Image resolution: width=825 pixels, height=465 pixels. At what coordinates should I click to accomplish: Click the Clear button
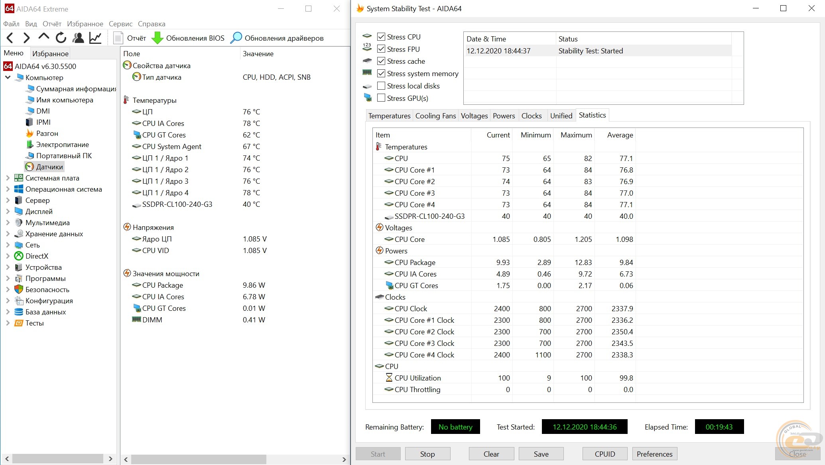coord(491,454)
